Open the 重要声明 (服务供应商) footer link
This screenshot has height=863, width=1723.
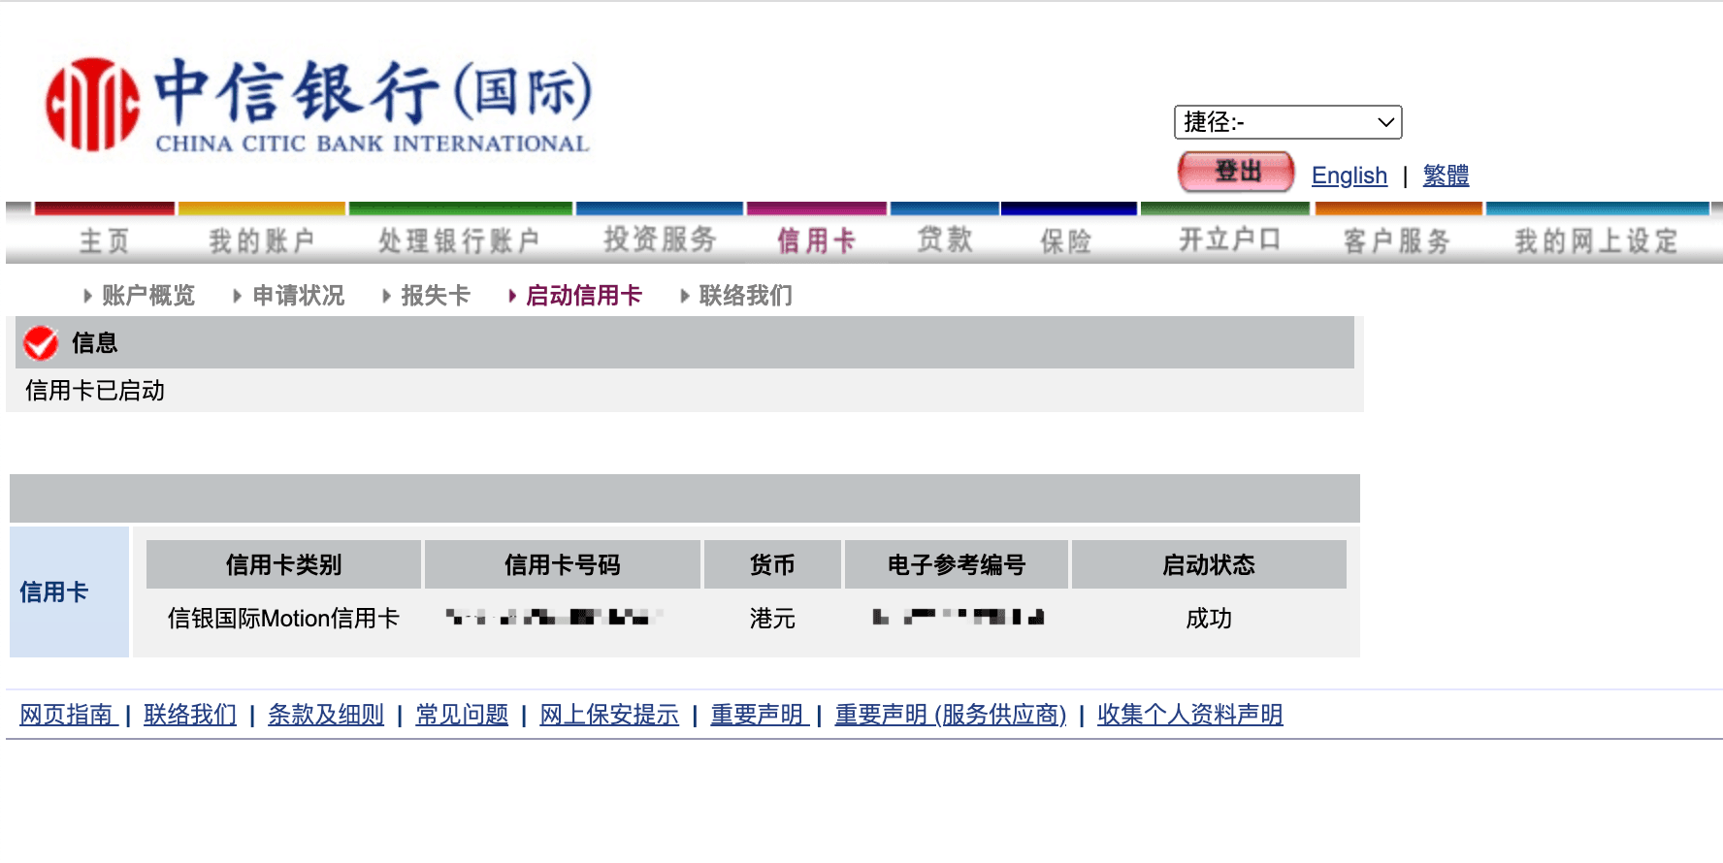coord(951,715)
